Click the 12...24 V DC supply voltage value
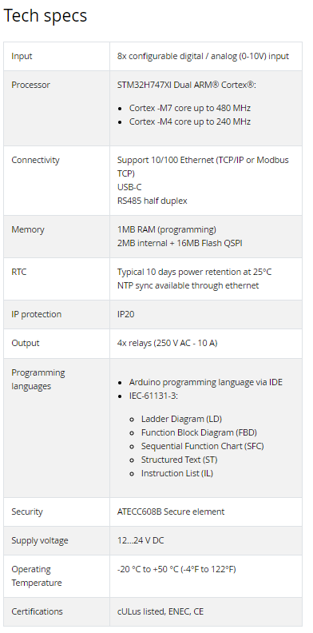The height and width of the screenshot is (633, 313). click(x=141, y=540)
